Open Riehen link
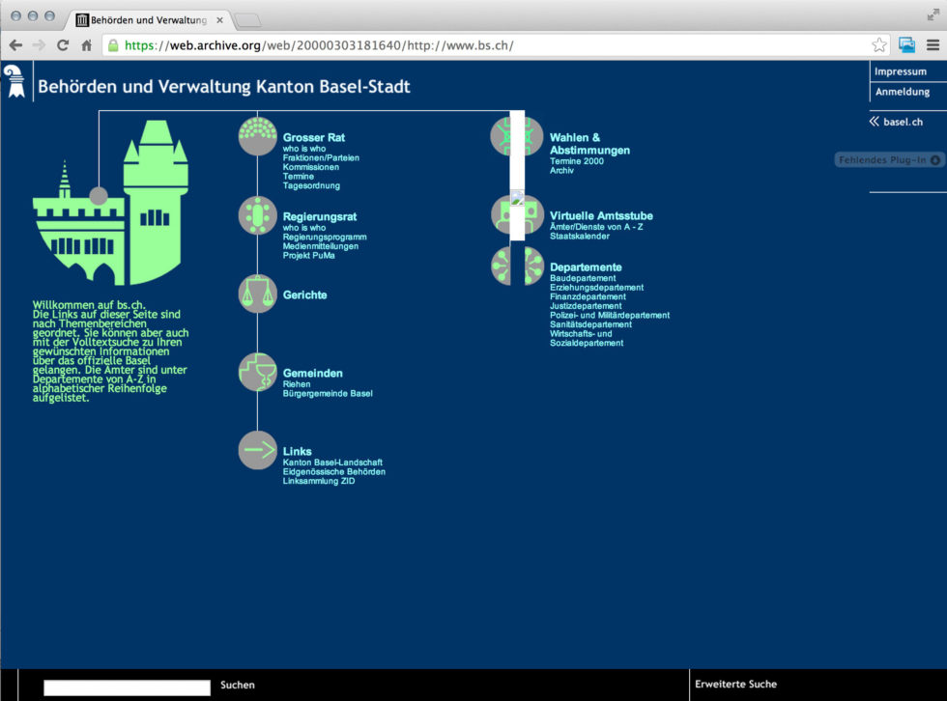Image resolution: width=947 pixels, height=701 pixels. tap(297, 384)
